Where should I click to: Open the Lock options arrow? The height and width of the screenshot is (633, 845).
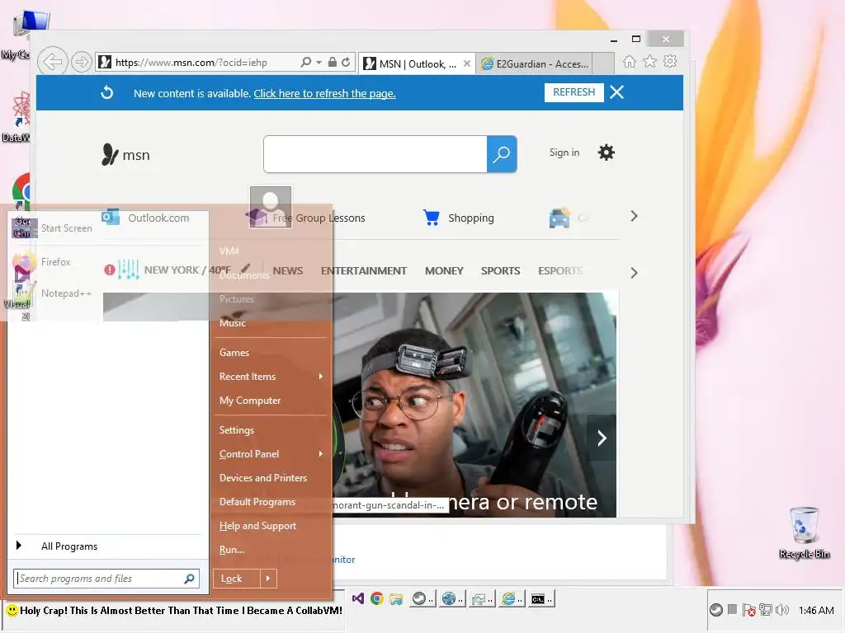click(x=268, y=579)
